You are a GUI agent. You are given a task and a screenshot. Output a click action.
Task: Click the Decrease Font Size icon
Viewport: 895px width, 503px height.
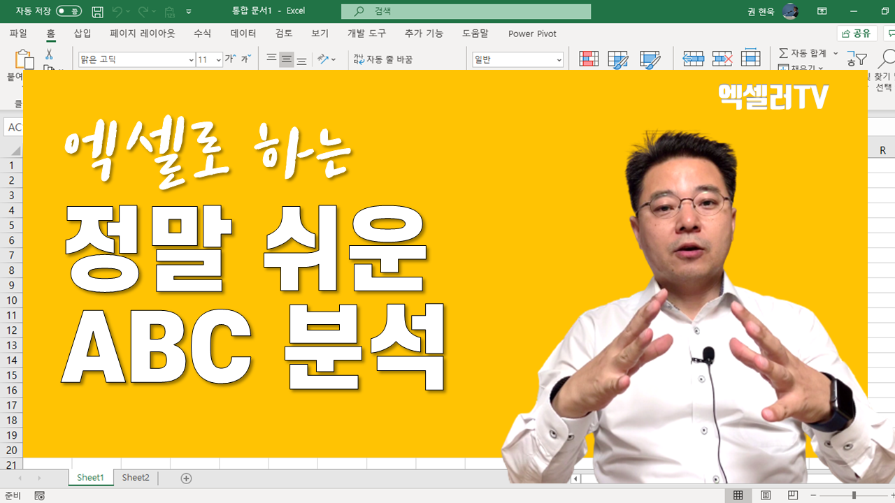pos(245,59)
